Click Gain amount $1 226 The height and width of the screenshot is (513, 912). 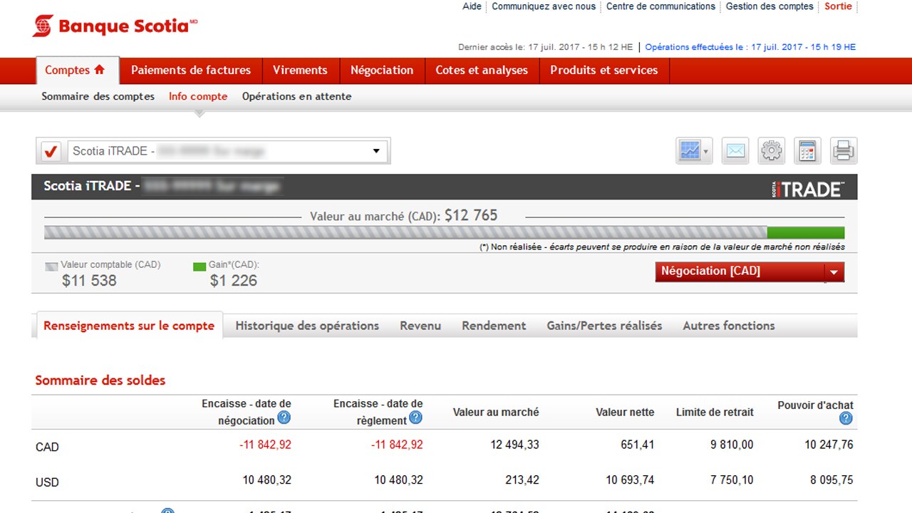click(x=234, y=281)
